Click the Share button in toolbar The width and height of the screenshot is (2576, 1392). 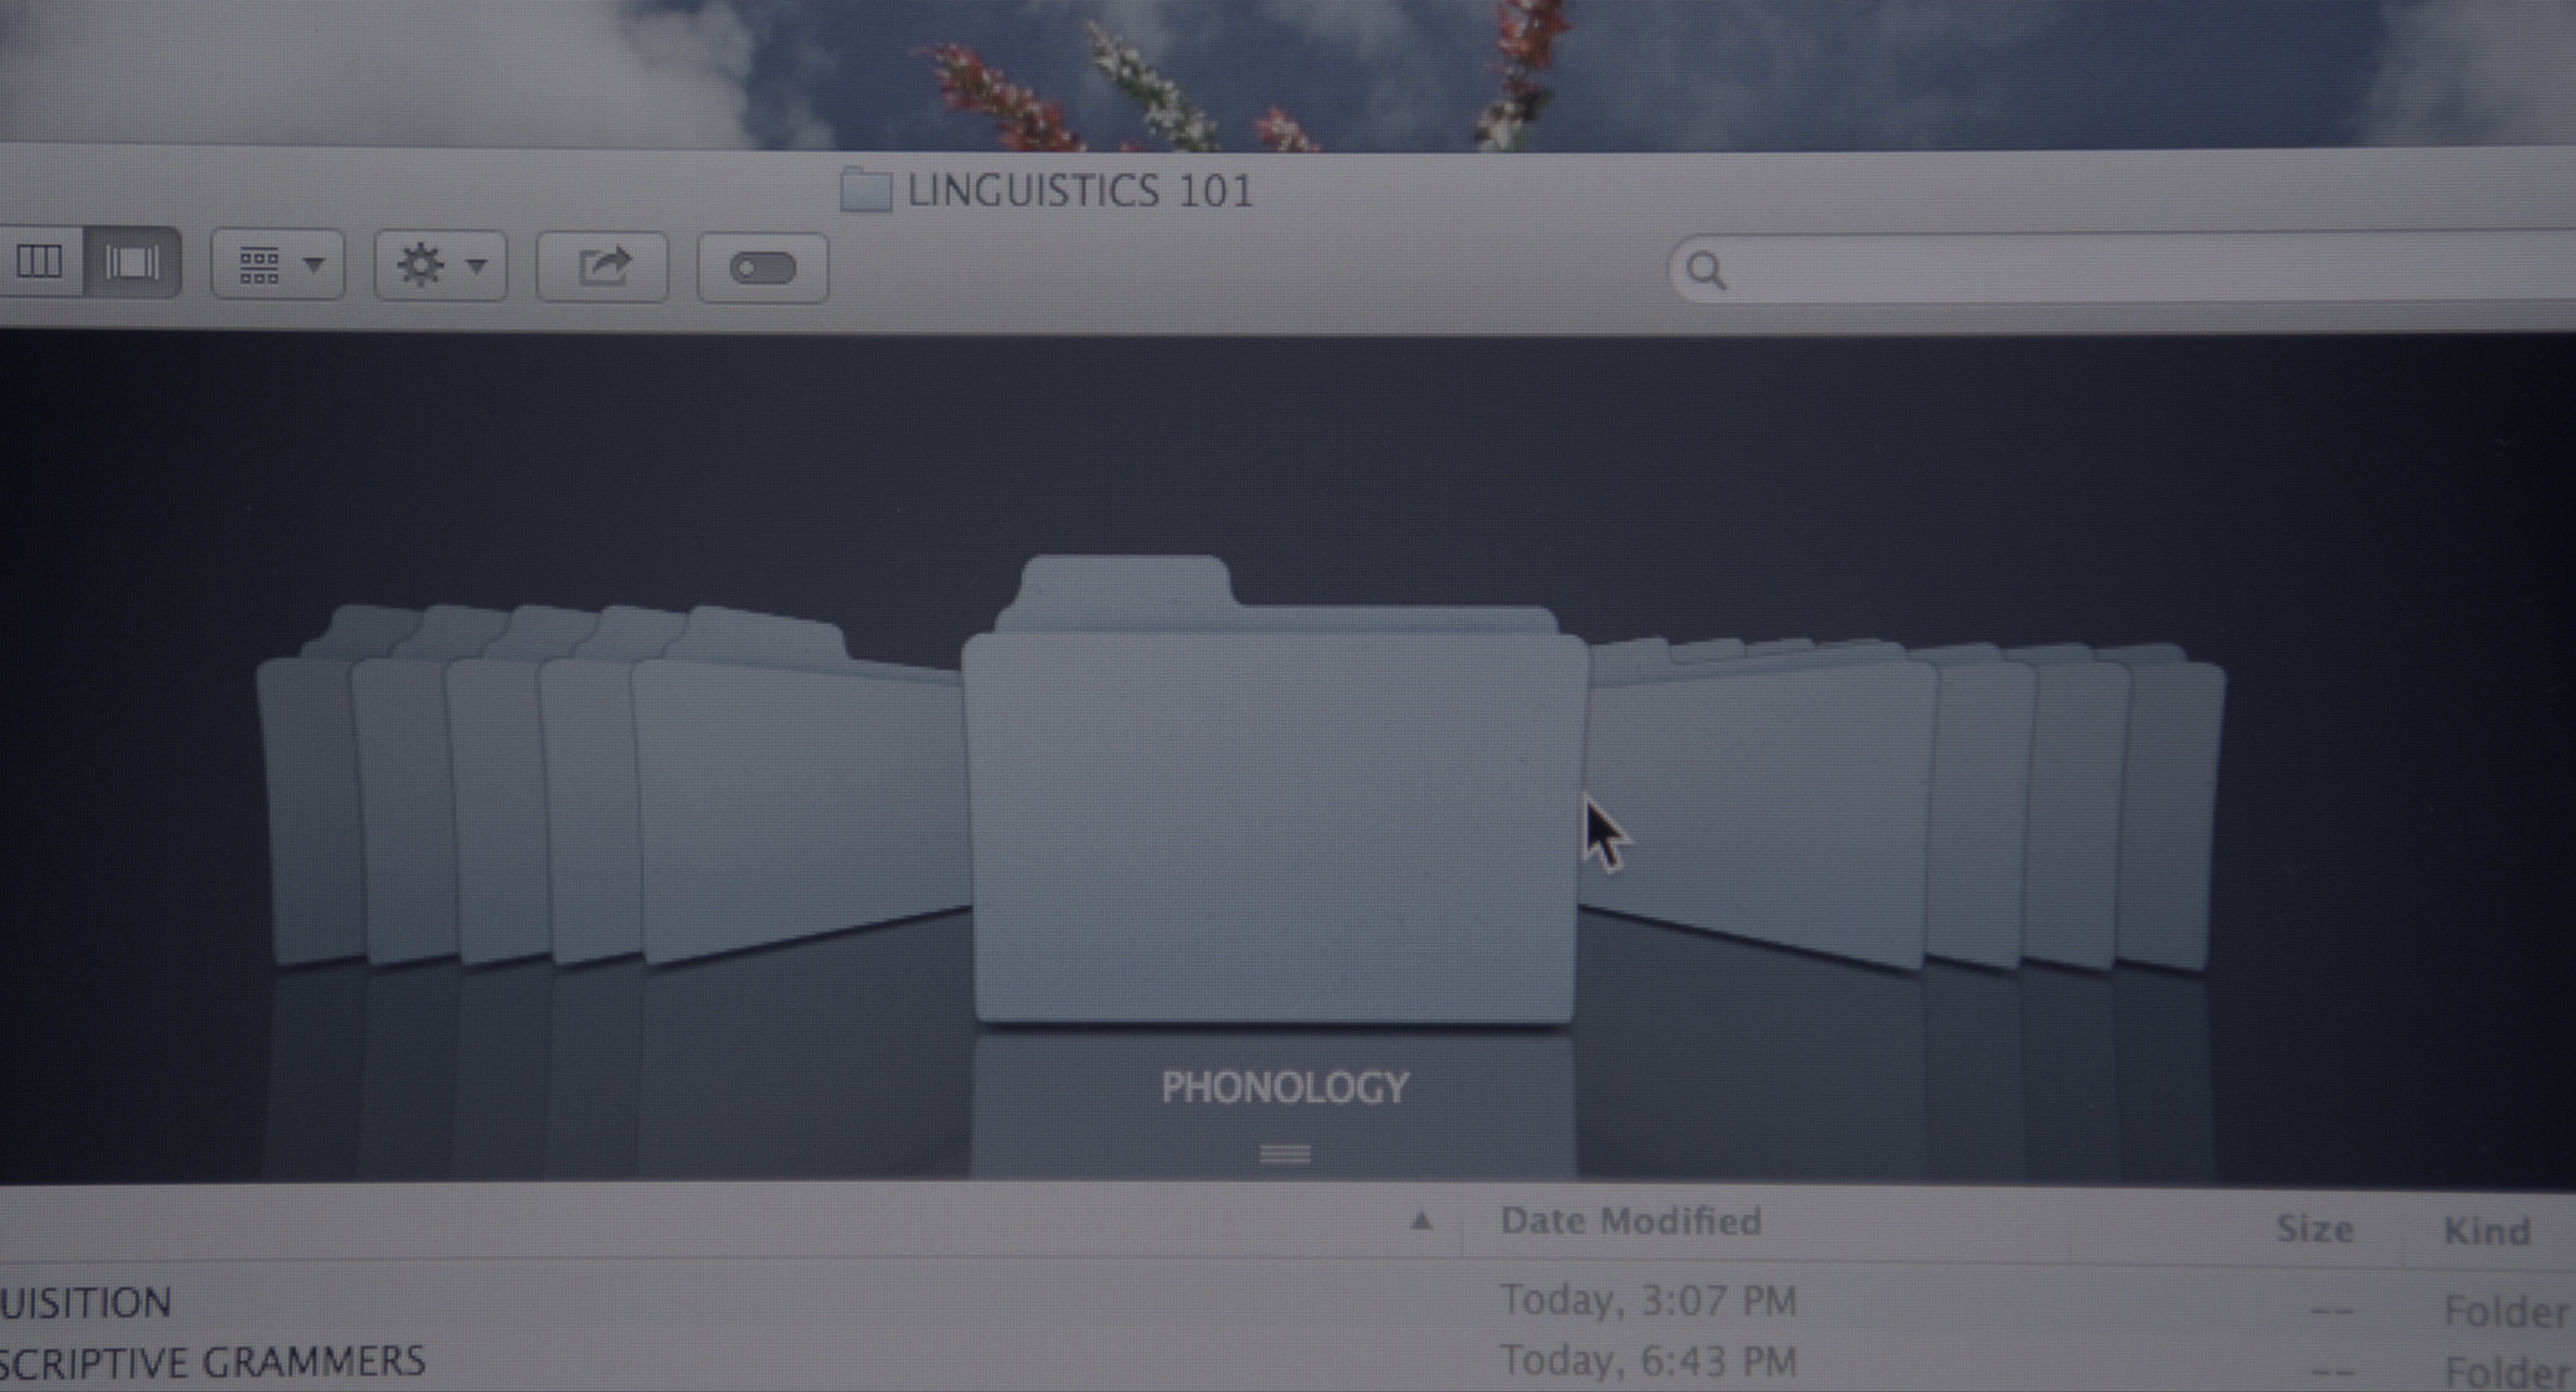tap(602, 267)
